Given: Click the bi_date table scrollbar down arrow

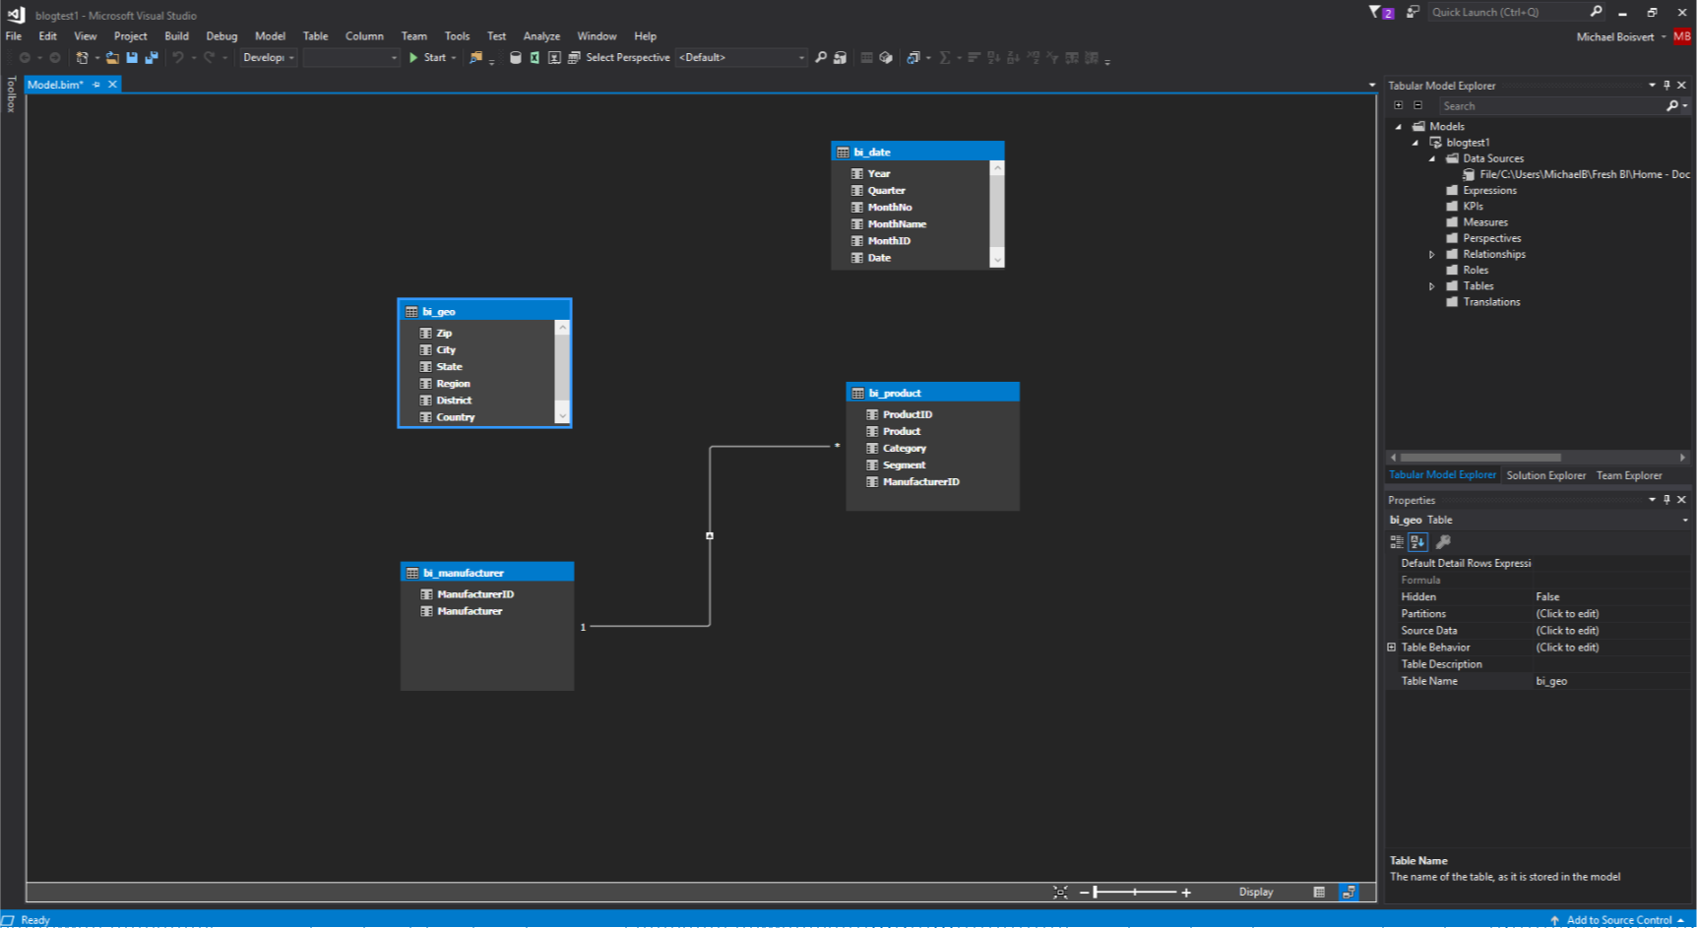Looking at the screenshot, I should coord(997,260).
